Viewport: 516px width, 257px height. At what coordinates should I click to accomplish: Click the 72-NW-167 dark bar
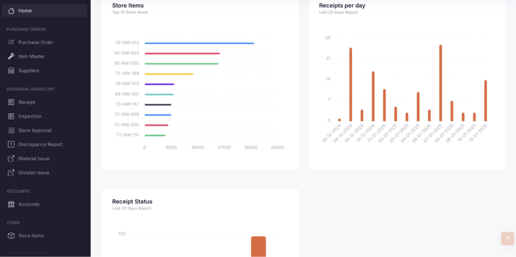(158, 105)
